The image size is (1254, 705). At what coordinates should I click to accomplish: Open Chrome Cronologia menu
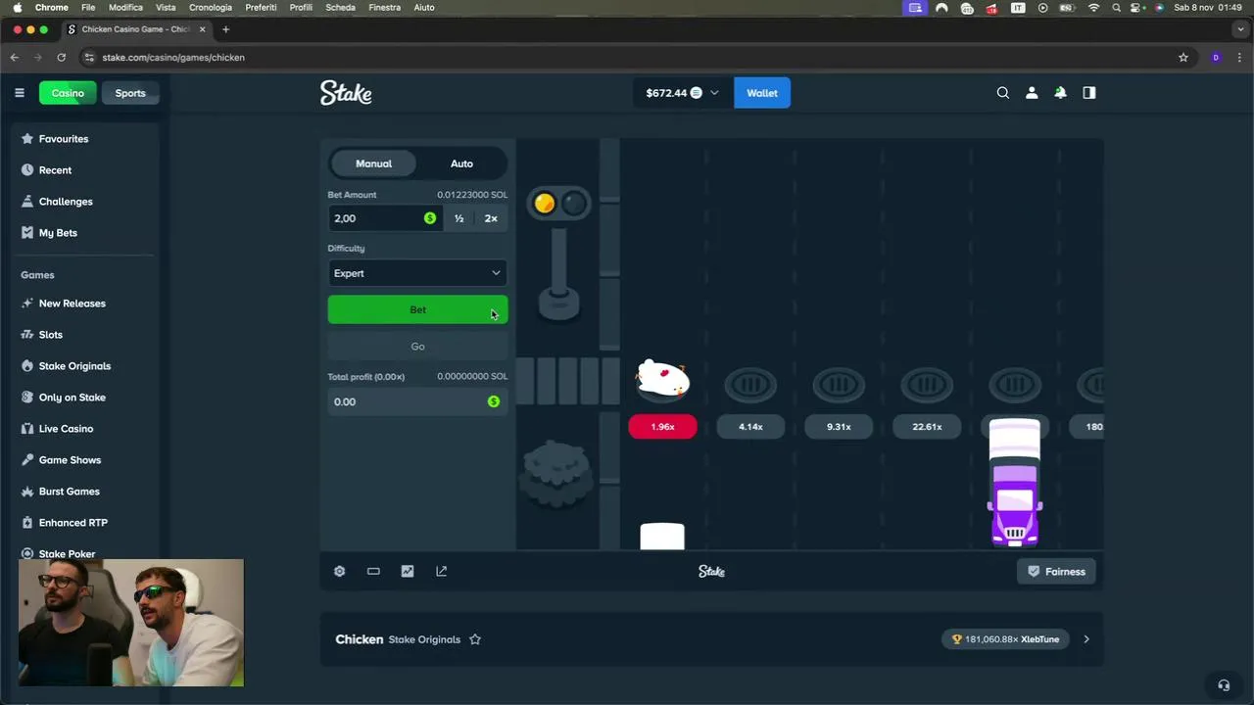click(x=211, y=7)
